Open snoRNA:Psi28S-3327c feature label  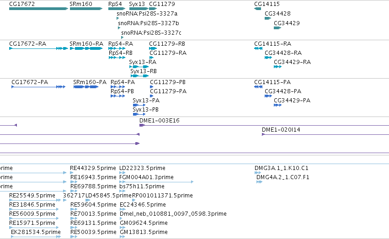[151, 33]
